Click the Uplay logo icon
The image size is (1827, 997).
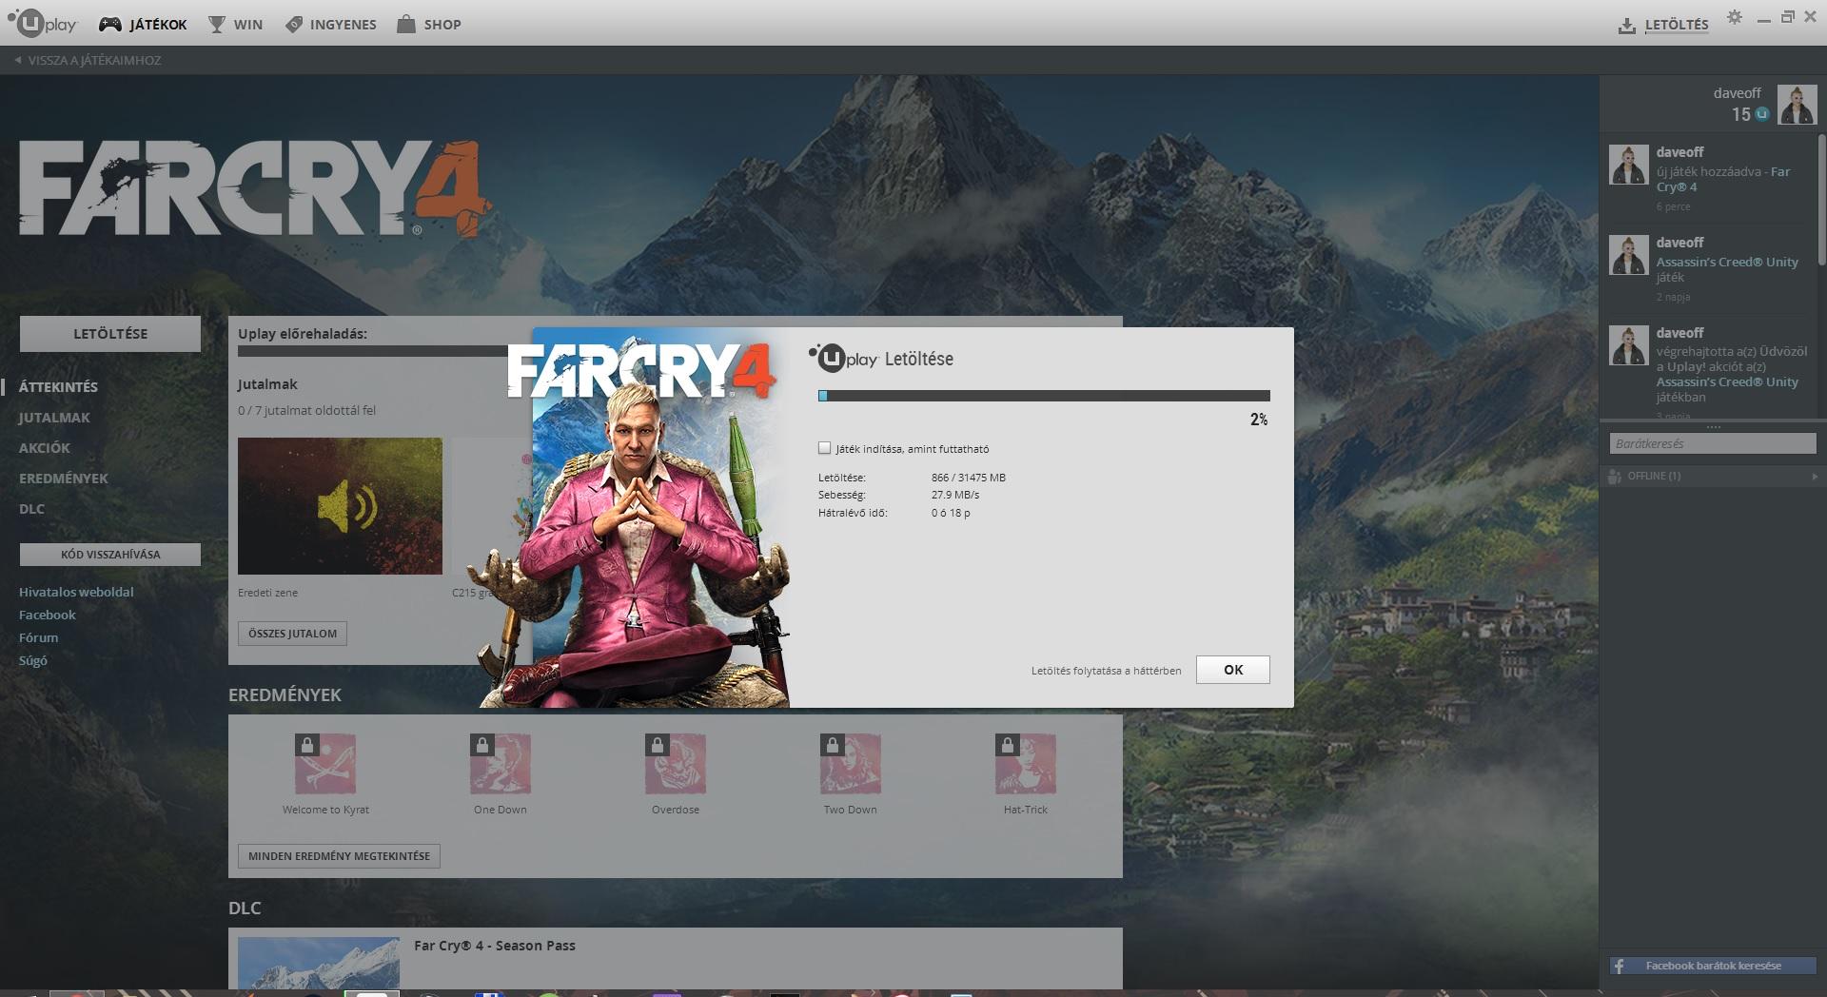(42, 23)
